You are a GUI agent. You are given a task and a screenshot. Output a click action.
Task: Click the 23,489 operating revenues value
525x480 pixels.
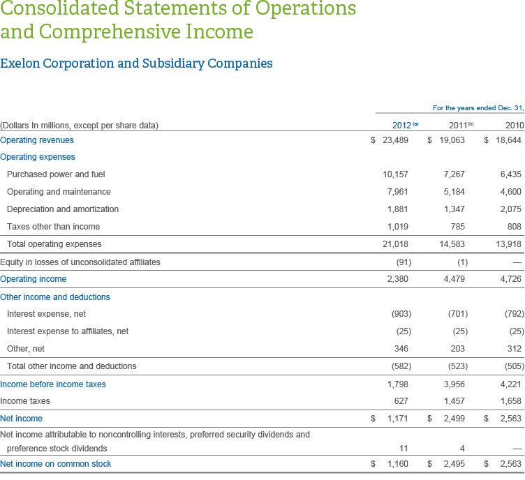395,140
